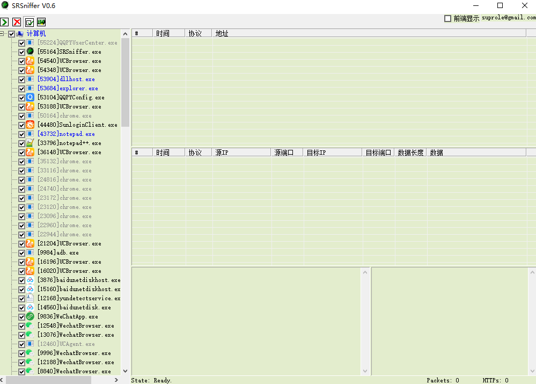Click the QQPYConfig.exe blue Q icon
This screenshot has width=536, height=384.
pyautogui.click(x=30, y=97)
